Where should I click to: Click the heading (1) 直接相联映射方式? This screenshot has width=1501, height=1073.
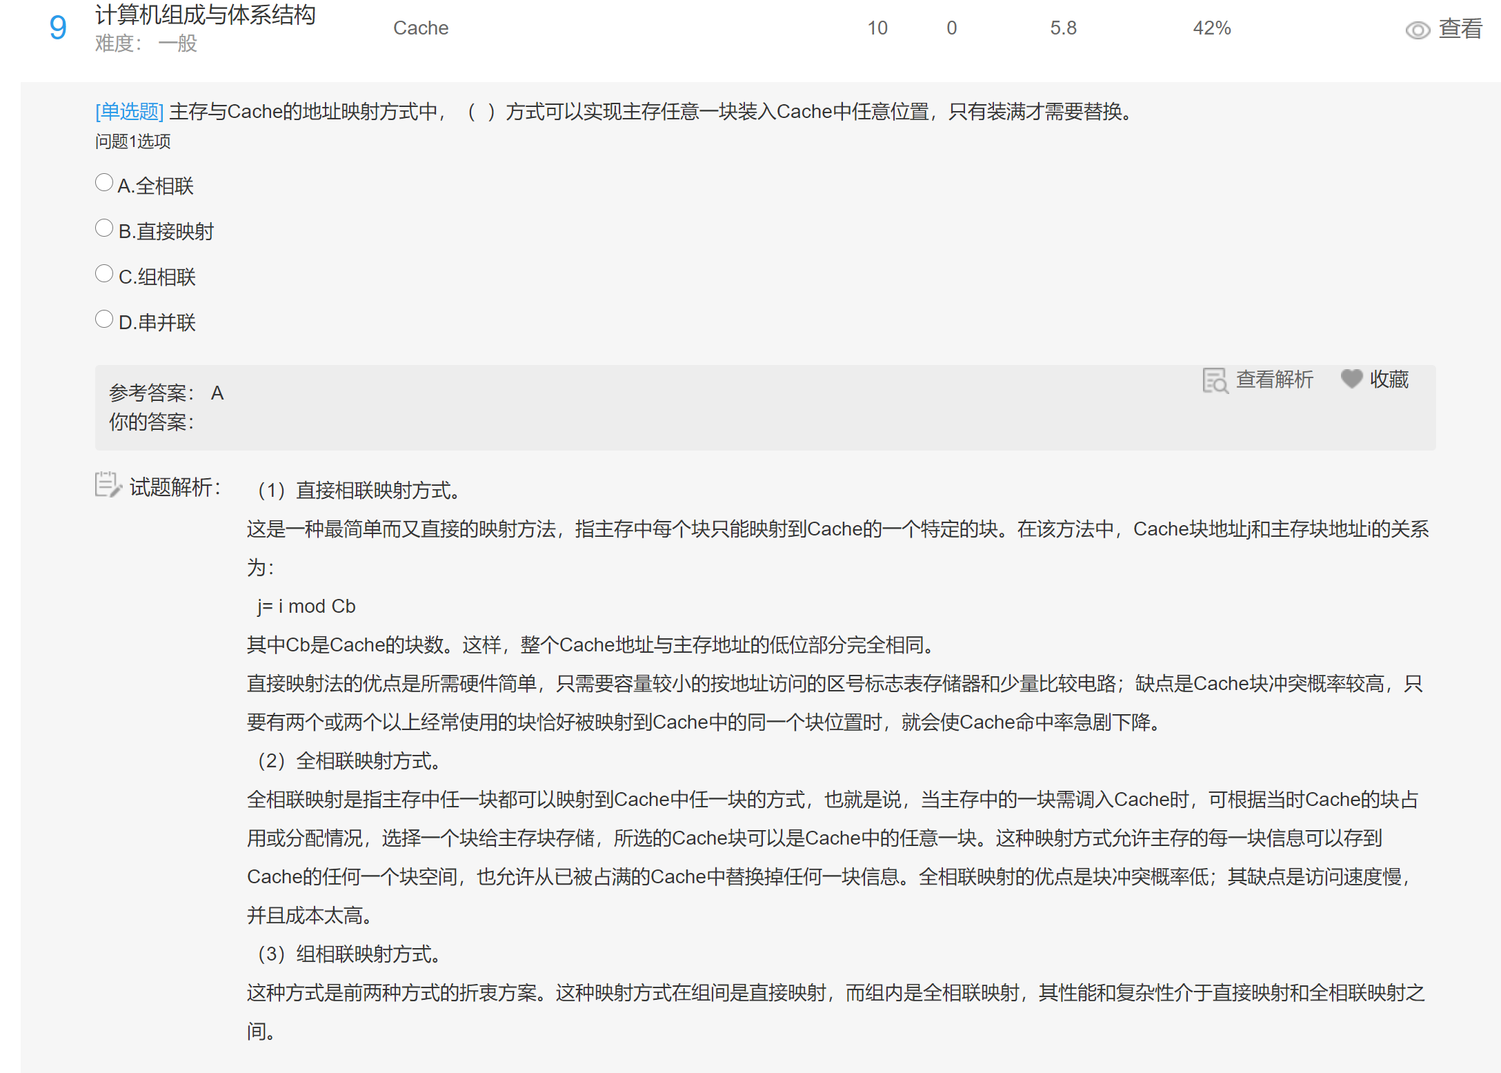point(359,491)
